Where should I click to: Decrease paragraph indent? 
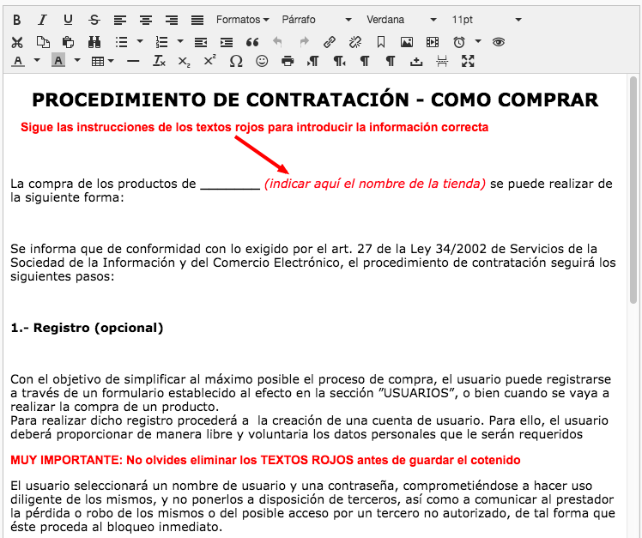(201, 42)
